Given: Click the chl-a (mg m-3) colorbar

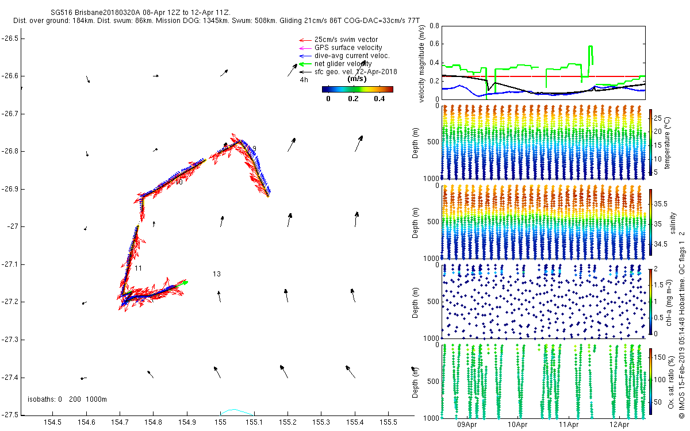Looking at the screenshot, I should pyautogui.click(x=650, y=301).
